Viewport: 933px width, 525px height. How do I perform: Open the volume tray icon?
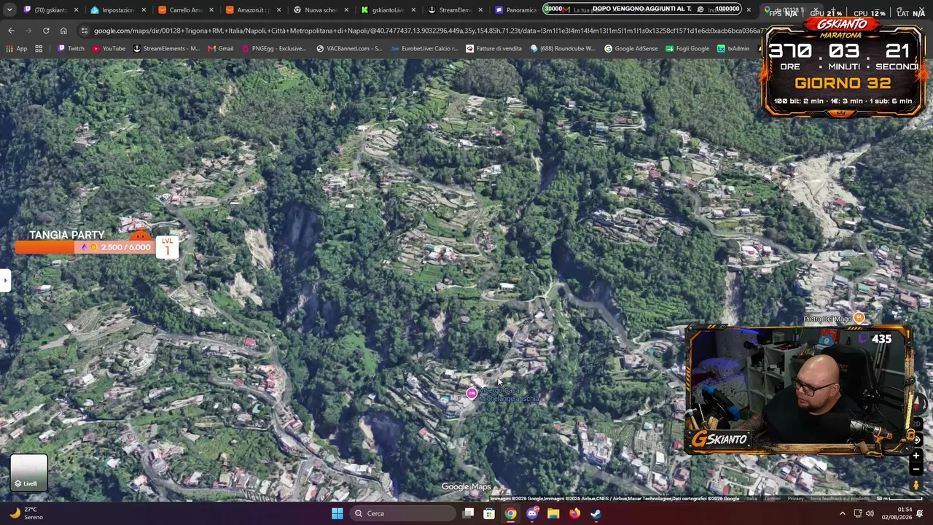[x=870, y=513]
